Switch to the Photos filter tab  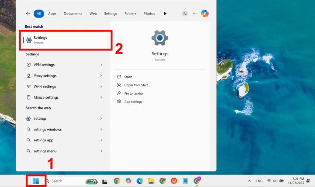click(149, 13)
